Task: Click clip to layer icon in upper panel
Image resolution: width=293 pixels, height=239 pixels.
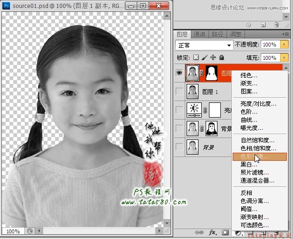Action: (263, 25)
